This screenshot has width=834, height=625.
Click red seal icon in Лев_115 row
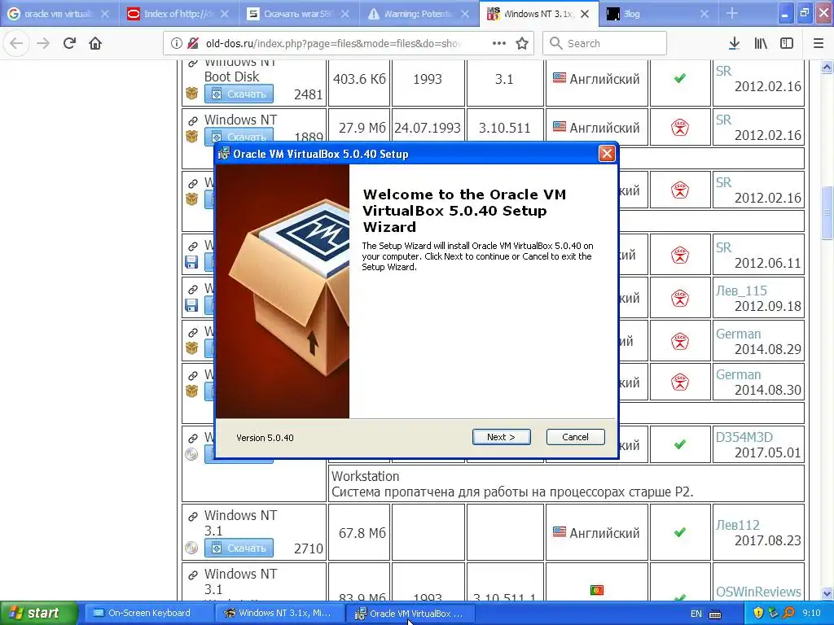[680, 298]
